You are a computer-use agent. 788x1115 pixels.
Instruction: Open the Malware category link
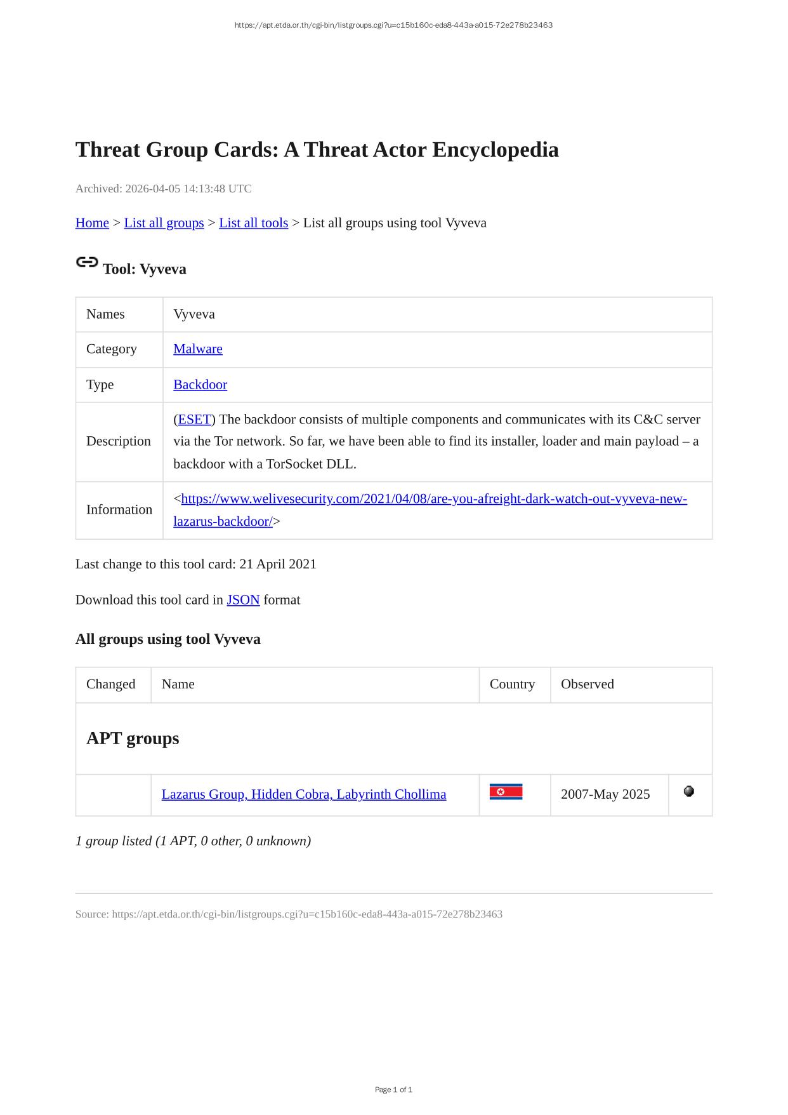[198, 349]
